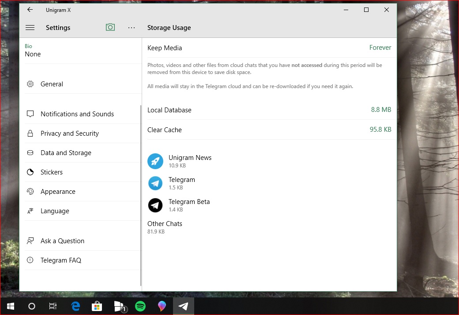Launch Microsoft Edge from the taskbar
This screenshot has width=459, height=315.
pyautogui.click(x=75, y=306)
